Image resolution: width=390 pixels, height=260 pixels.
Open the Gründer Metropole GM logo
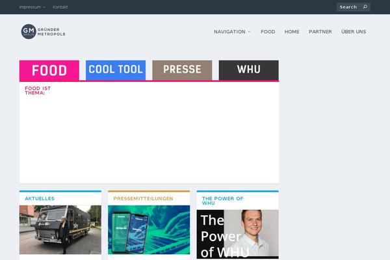click(44, 32)
